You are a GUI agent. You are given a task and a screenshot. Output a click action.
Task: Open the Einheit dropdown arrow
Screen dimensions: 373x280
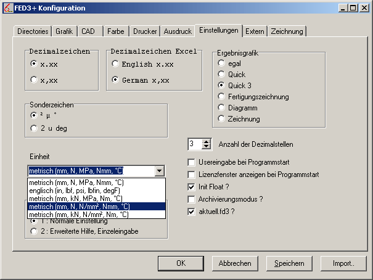point(160,171)
